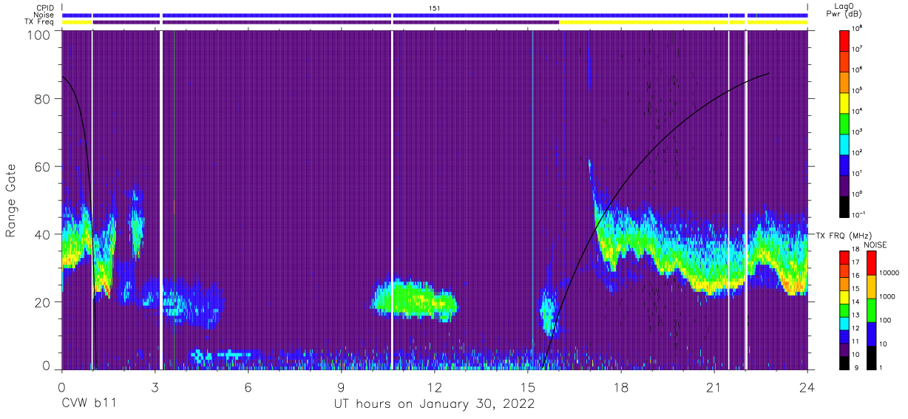Click the blue Noise bar at top

(435, 15)
